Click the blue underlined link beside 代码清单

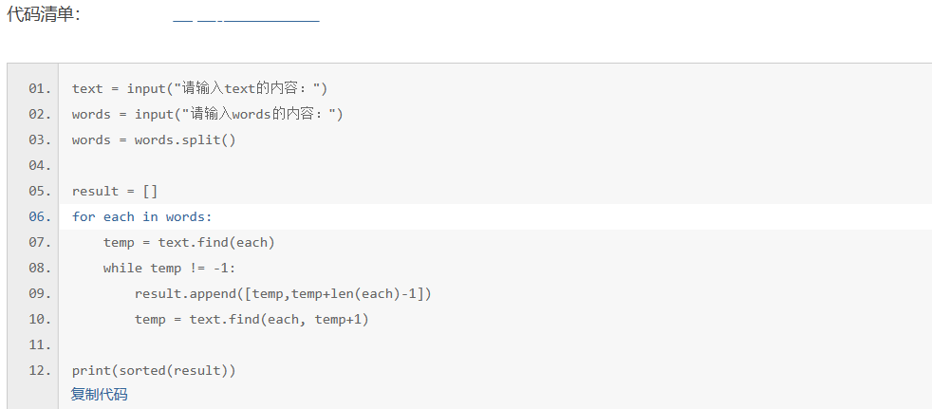tap(246, 19)
